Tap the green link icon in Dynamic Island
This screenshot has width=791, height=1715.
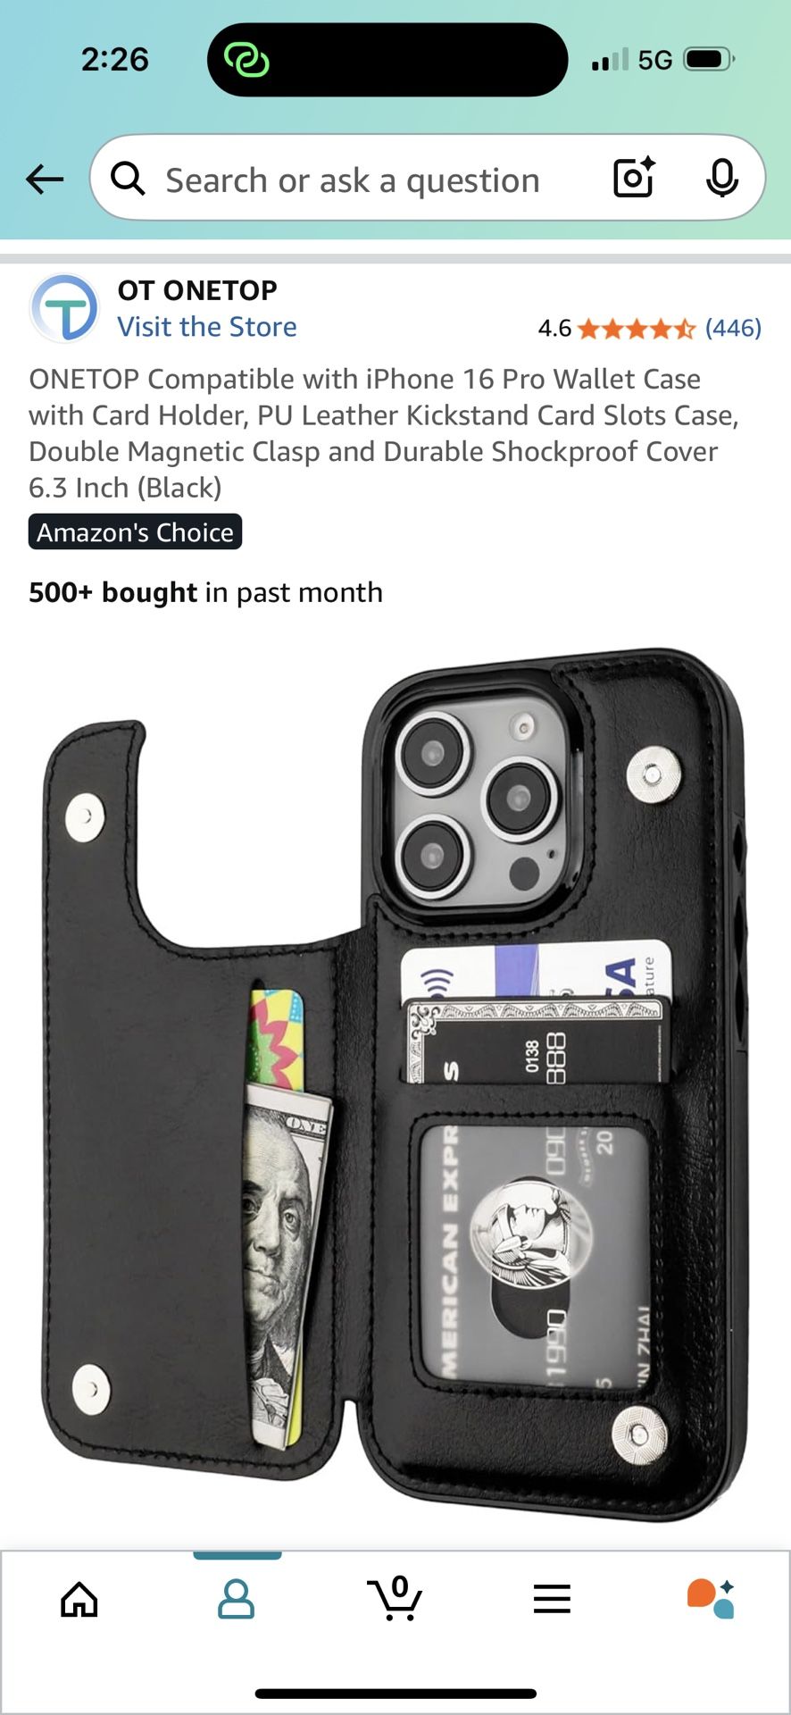pos(246,60)
